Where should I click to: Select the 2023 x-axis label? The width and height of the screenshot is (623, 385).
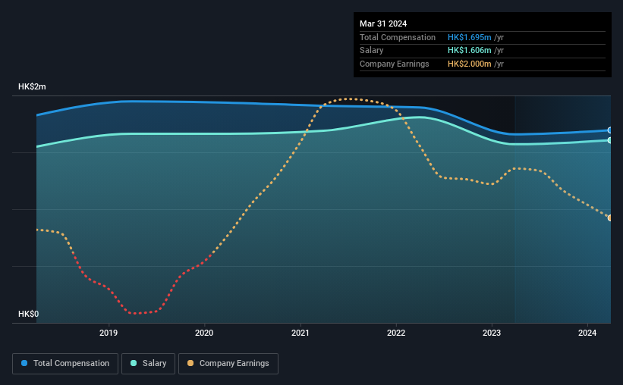tap(492, 333)
